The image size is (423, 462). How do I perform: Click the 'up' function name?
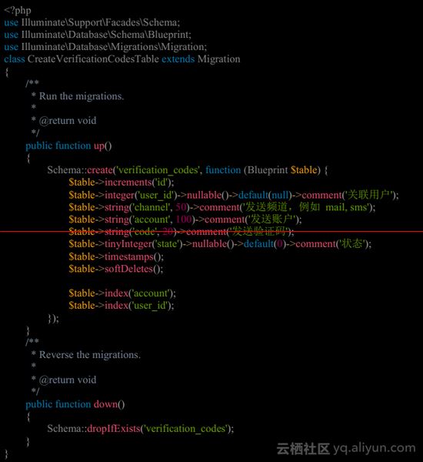pos(99,146)
